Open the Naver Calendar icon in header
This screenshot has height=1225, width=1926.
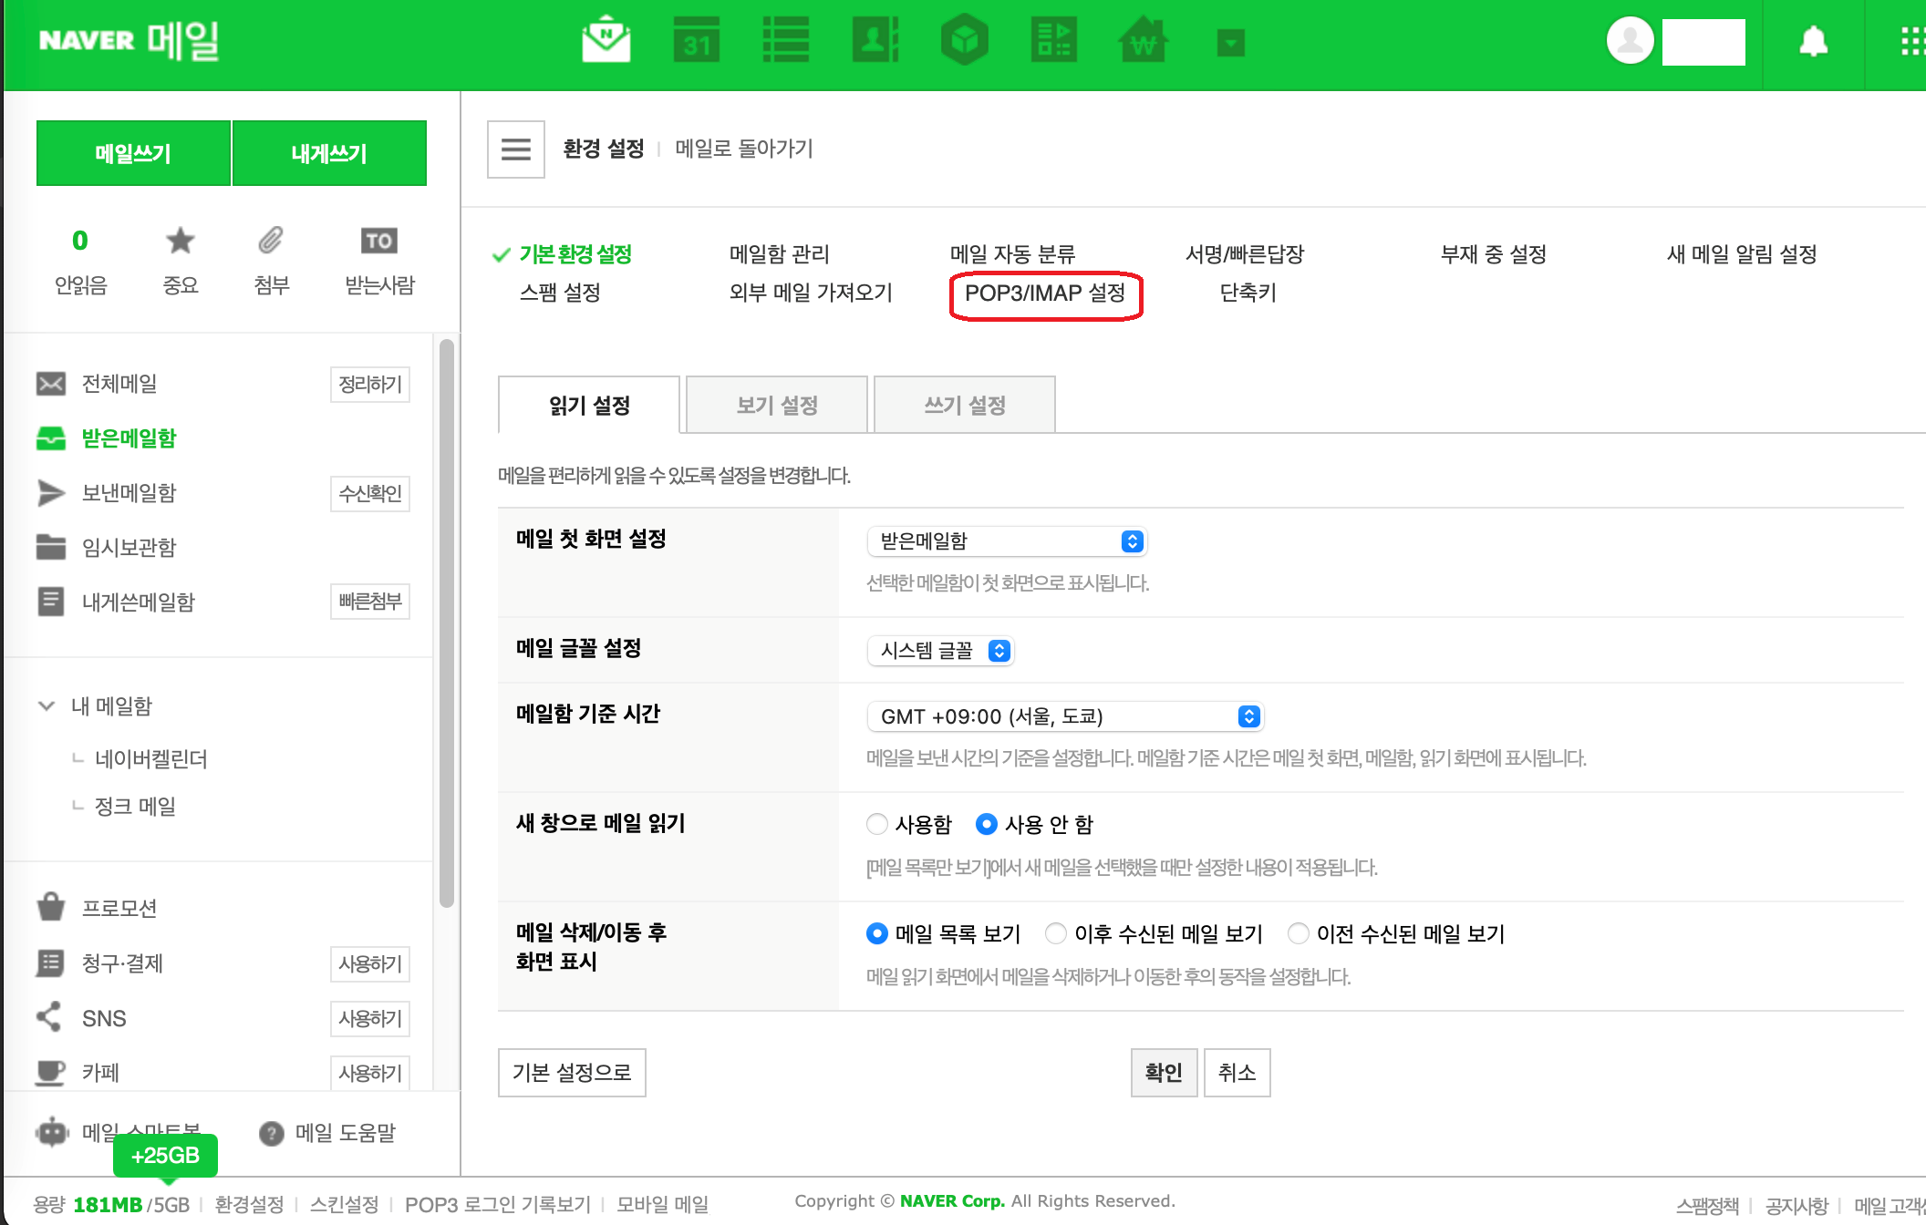click(x=696, y=41)
